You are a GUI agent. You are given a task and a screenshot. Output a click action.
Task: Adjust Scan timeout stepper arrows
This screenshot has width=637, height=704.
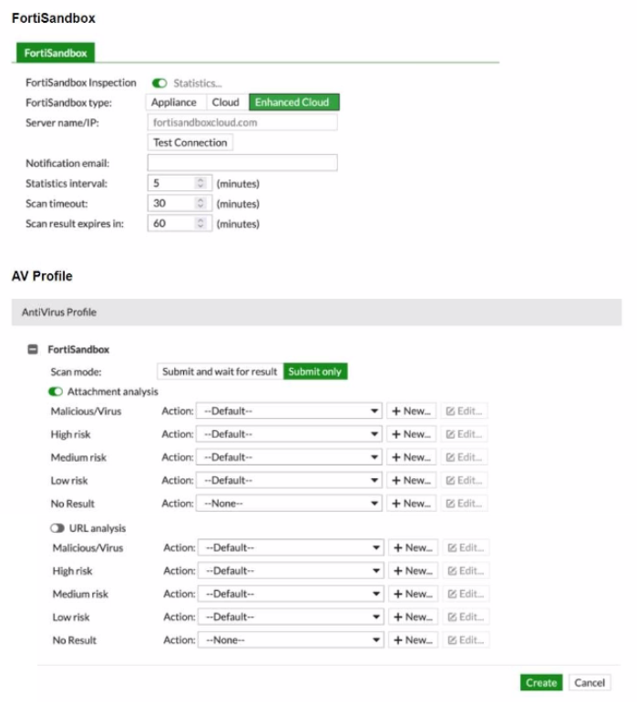pos(200,203)
